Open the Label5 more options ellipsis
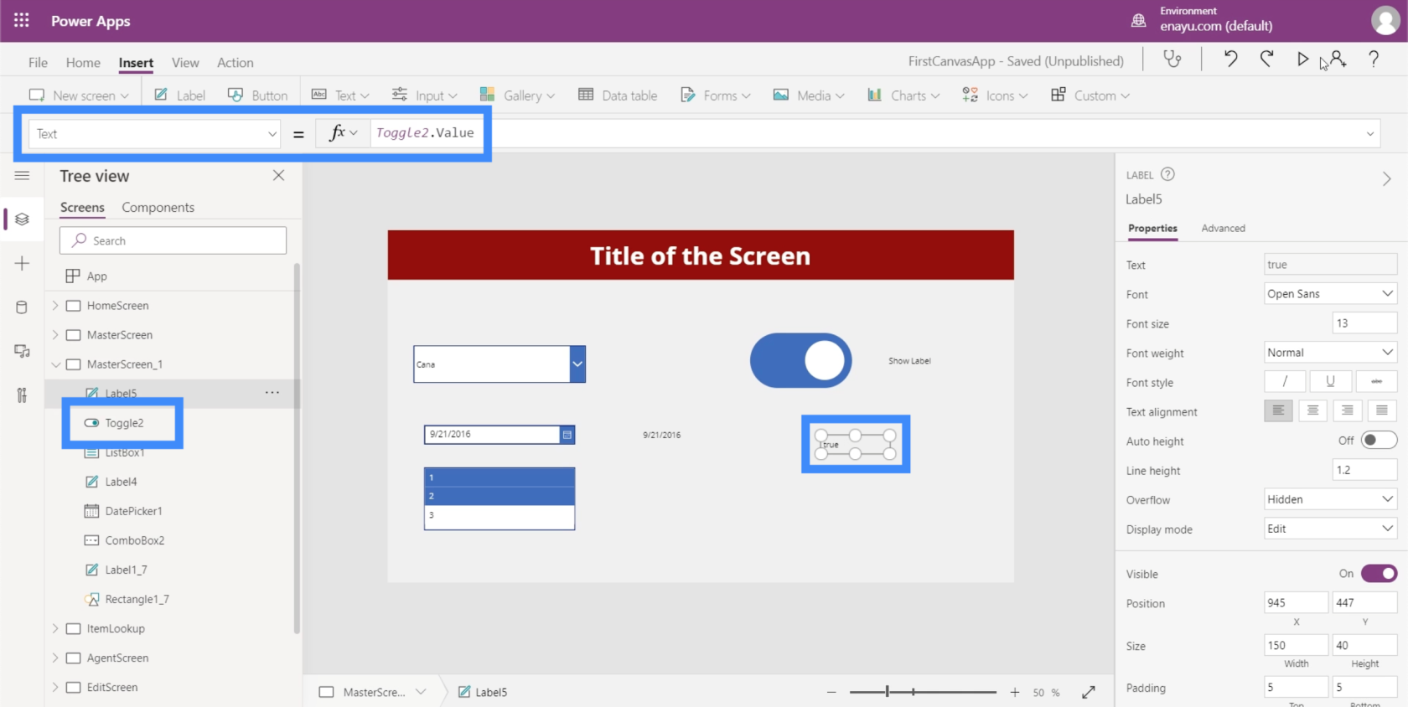Screen dimensions: 1408x707 tap(272, 392)
